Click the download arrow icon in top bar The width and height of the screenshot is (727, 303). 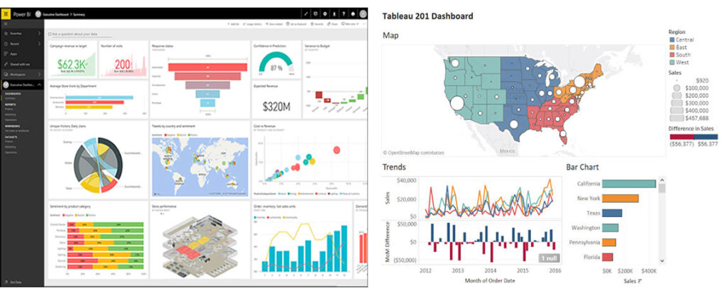(334, 14)
